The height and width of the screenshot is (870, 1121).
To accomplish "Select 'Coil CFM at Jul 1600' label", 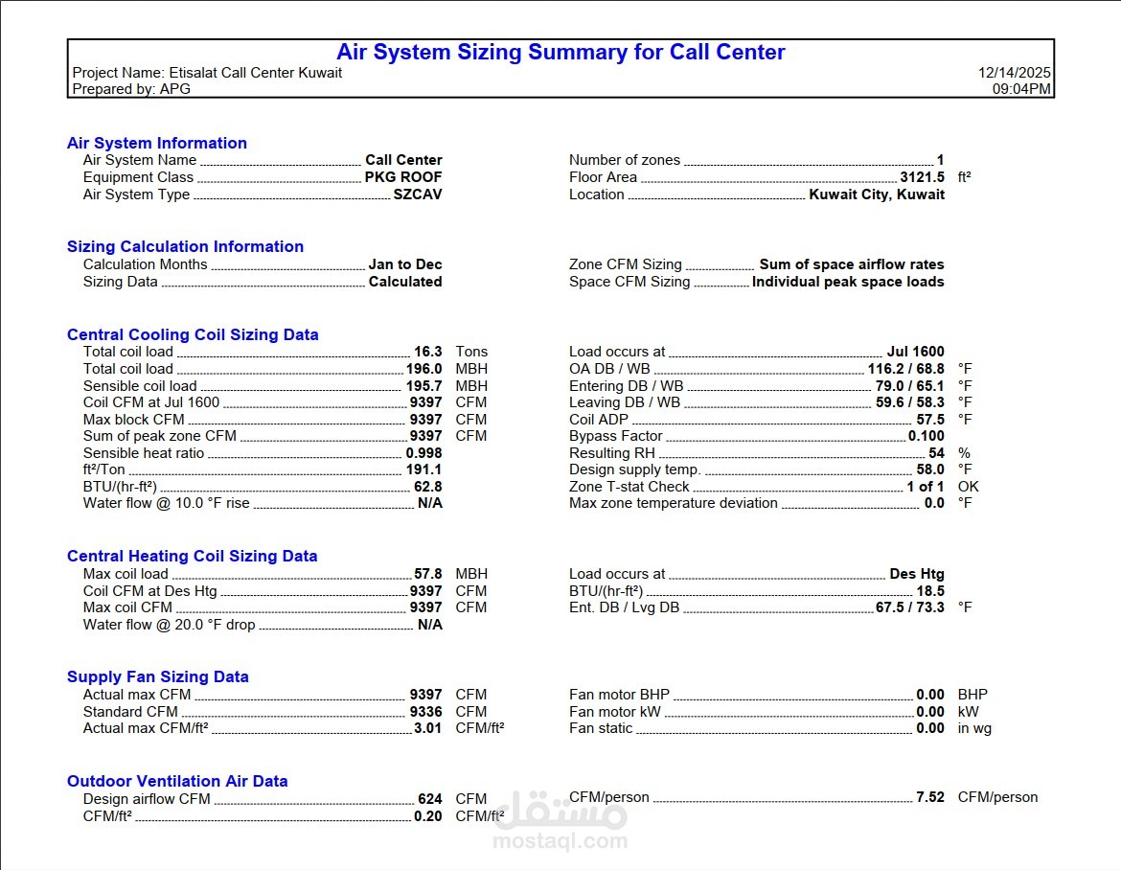I will coord(151,402).
